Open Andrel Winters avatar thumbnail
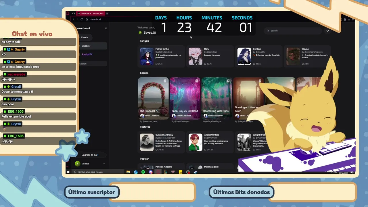 point(195,142)
